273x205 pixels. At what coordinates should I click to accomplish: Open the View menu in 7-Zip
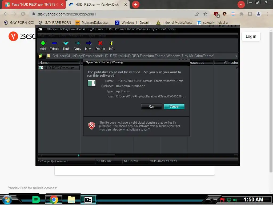62,36
